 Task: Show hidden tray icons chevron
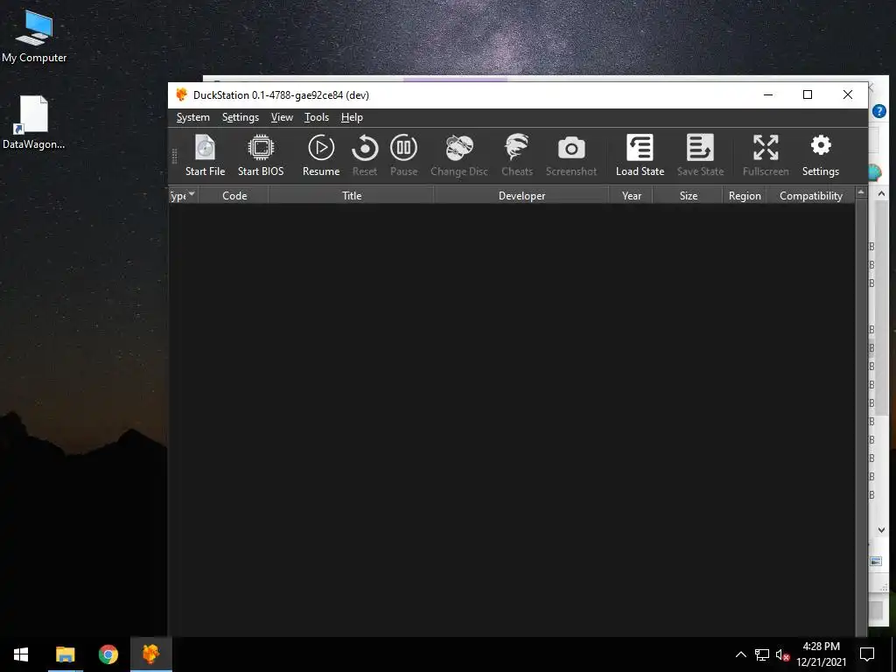[x=740, y=654]
